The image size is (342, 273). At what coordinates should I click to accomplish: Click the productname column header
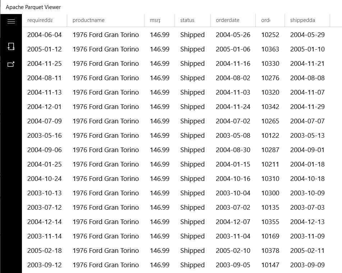pos(89,20)
